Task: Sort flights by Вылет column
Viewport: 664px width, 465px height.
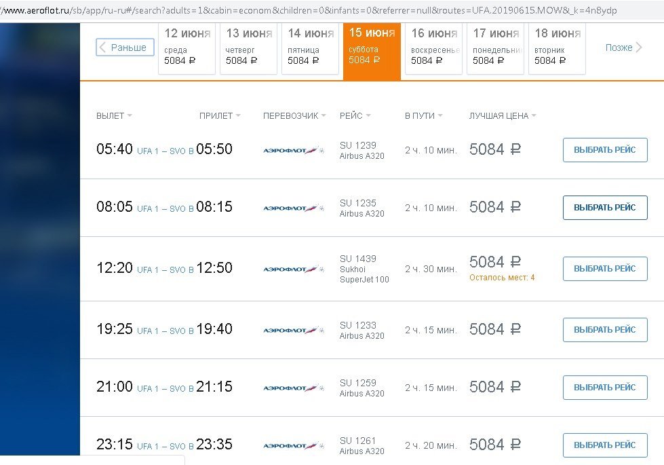Action: [114, 116]
